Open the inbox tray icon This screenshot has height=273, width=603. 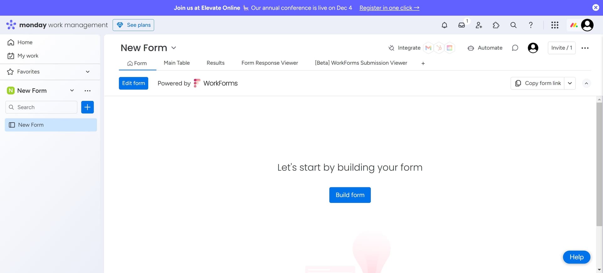461,25
